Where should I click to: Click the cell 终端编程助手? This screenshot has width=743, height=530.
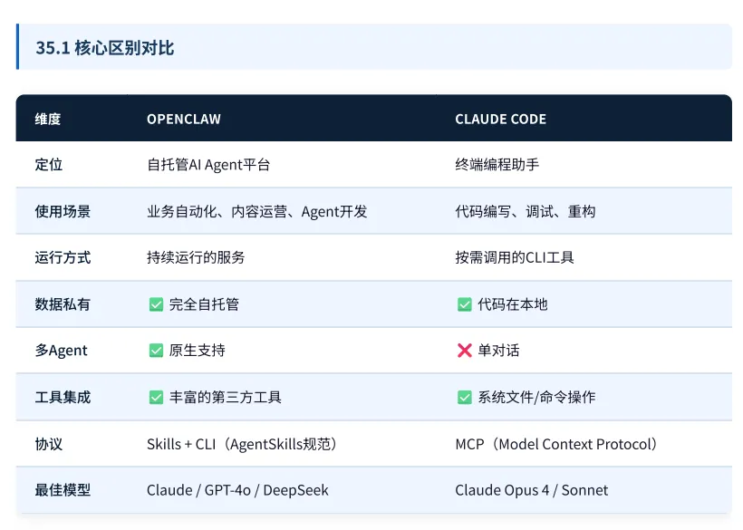click(x=497, y=164)
